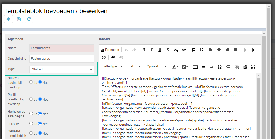
Task: Justify the text
Action: coord(235,50)
